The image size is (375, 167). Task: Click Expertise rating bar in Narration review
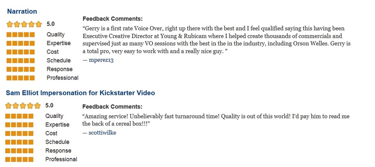pyautogui.click(x=20, y=43)
